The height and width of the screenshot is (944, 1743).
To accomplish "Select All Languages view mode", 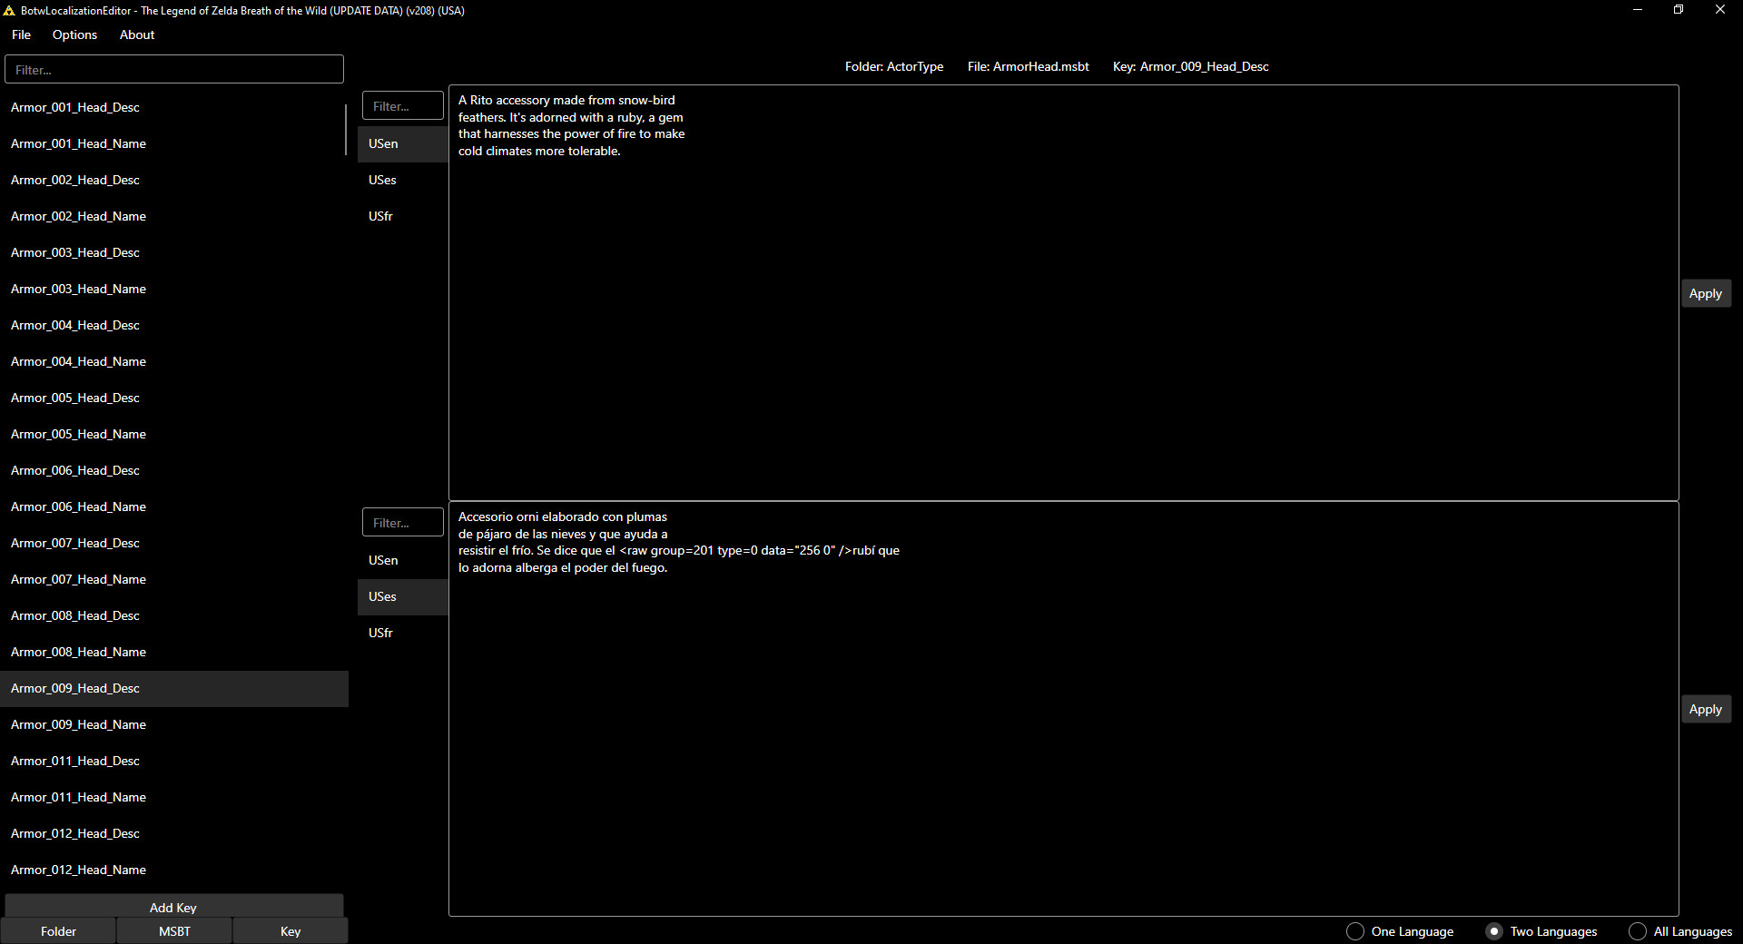I will (1680, 931).
